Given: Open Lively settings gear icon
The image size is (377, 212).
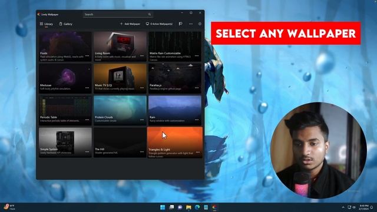Looking at the screenshot, I should (200, 24).
